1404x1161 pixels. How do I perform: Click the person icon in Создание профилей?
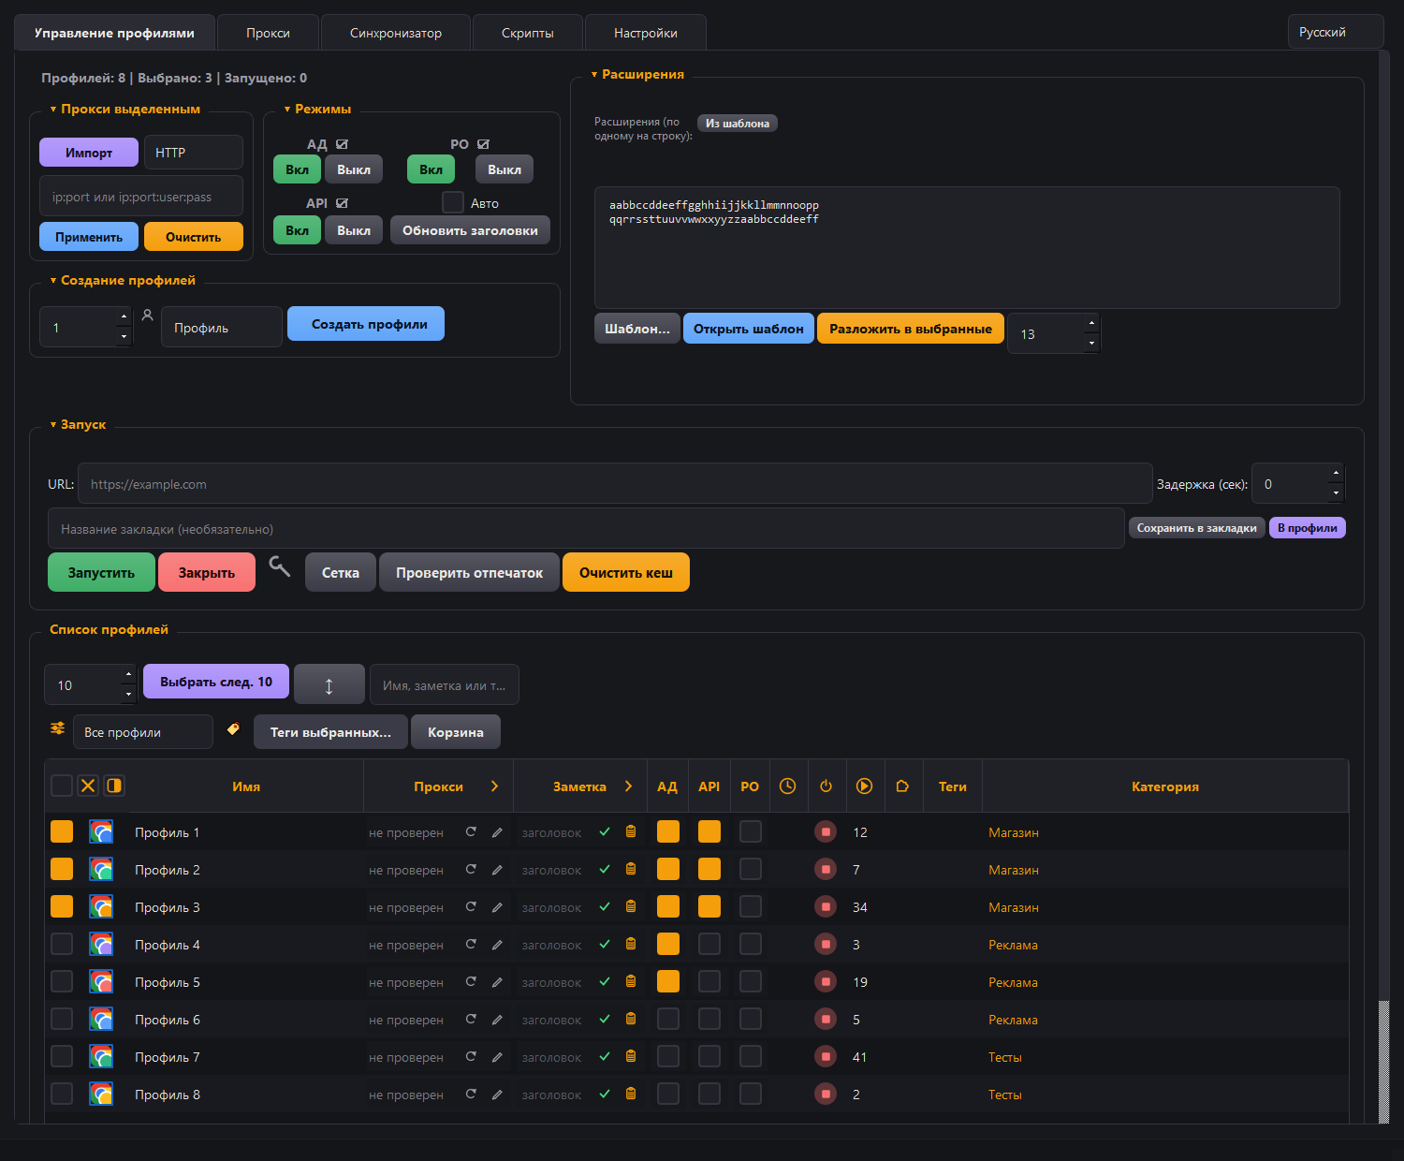pyautogui.click(x=147, y=316)
